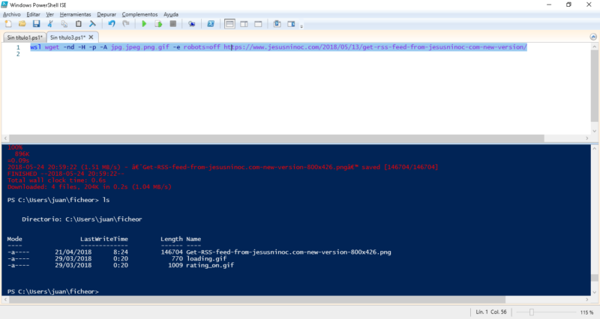Toggle Show script pane maximized layout

[258, 24]
